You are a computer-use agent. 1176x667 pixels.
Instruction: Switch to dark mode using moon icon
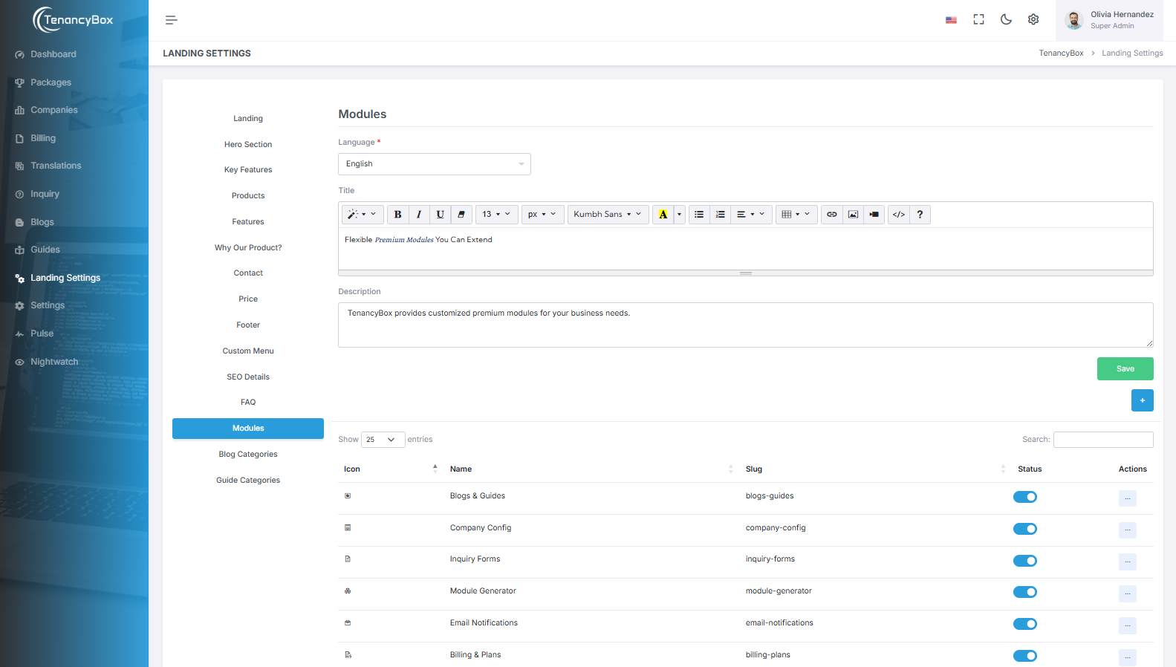(1007, 20)
